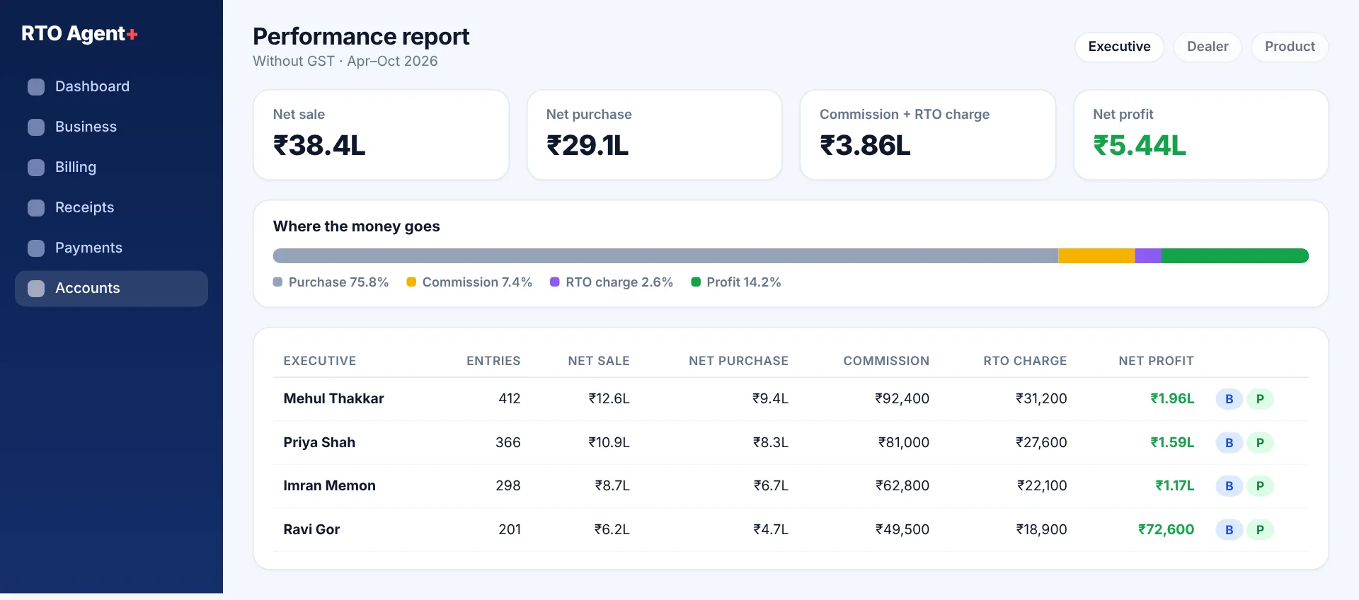Click the Business sidebar icon
This screenshot has height=600, width=1359.
coord(36,127)
